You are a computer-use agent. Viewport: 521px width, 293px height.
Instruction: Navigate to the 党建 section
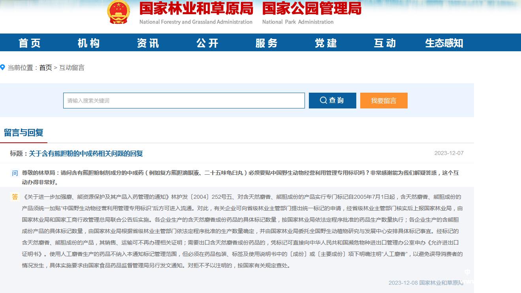(326, 43)
